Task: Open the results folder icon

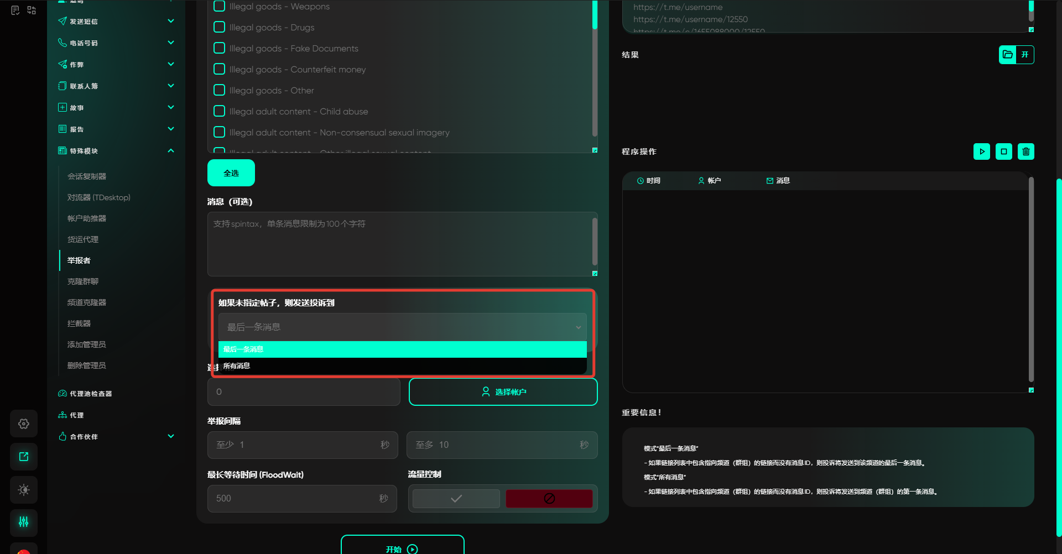Action: pos(1008,55)
